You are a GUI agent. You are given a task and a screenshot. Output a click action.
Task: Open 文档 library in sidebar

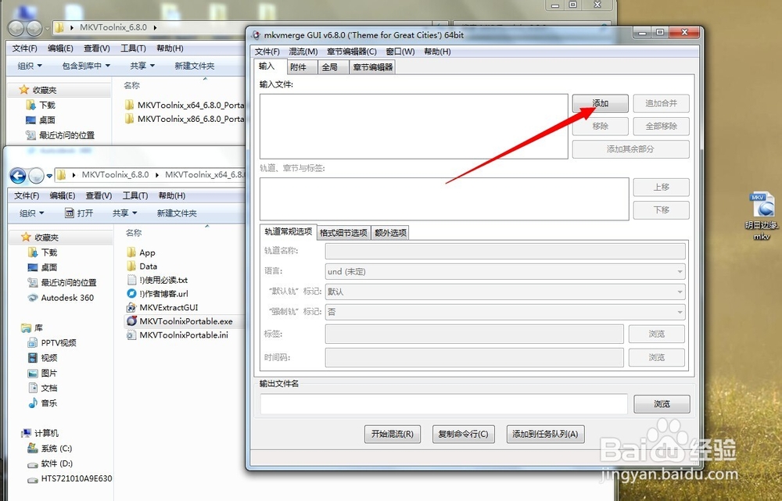click(48, 388)
